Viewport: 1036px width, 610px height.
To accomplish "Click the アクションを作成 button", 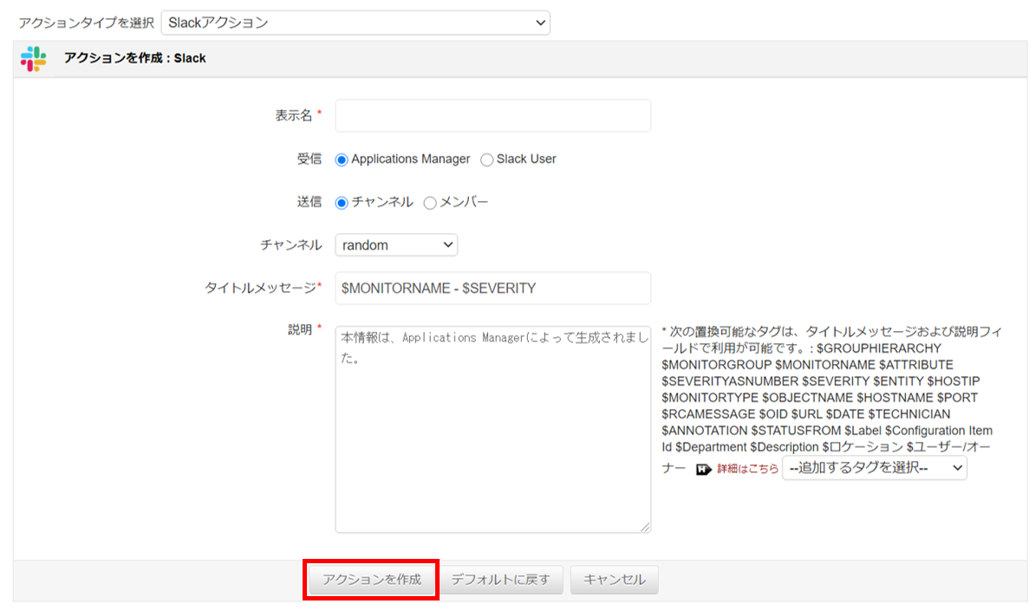I will [x=371, y=580].
